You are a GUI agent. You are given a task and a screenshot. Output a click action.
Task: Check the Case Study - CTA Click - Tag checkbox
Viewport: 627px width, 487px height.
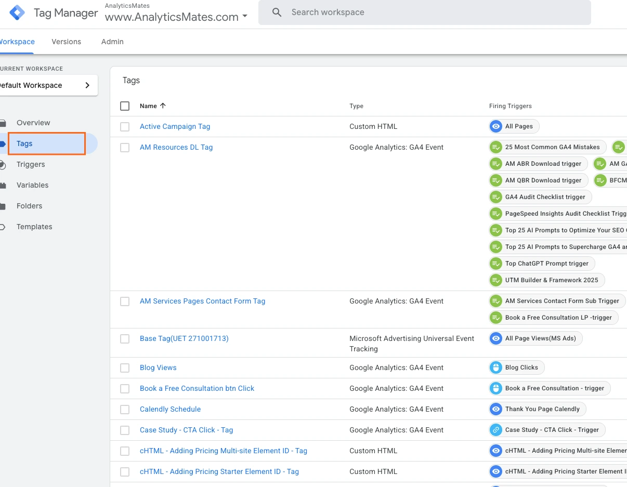[x=125, y=430]
